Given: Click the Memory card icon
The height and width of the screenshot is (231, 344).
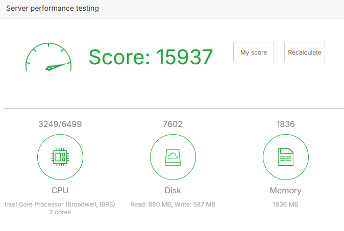Looking at the screenshot, I should [x=285, y=158].
